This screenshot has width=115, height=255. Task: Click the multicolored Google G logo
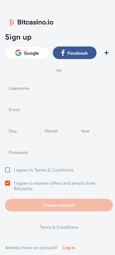coord(18,53)
